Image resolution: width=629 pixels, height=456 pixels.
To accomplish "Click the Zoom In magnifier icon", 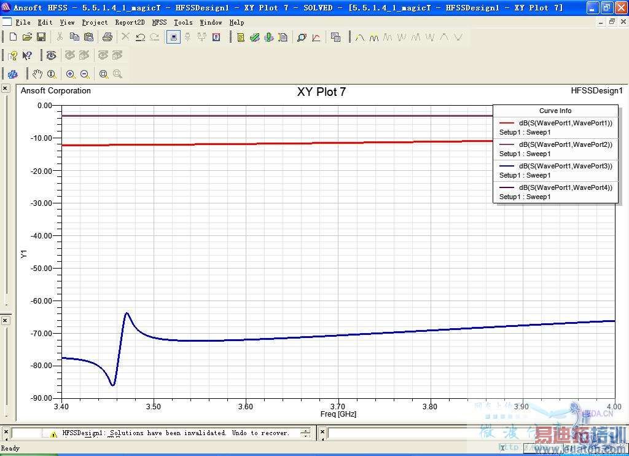I will 71,74.
